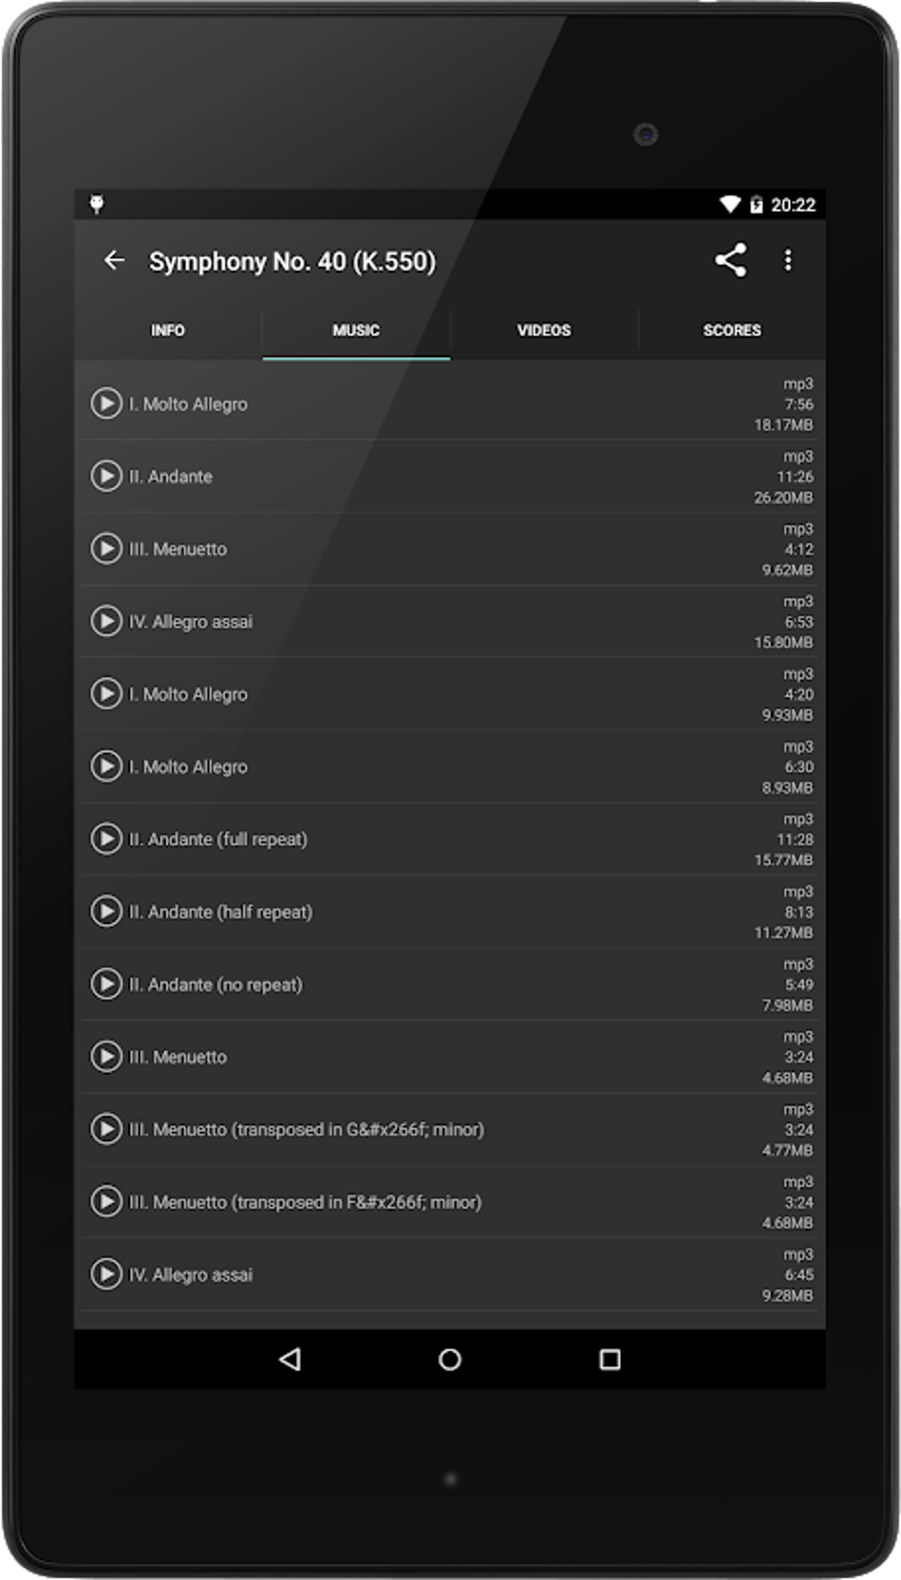Play Andante (no repeat) track

click(106, 984)
